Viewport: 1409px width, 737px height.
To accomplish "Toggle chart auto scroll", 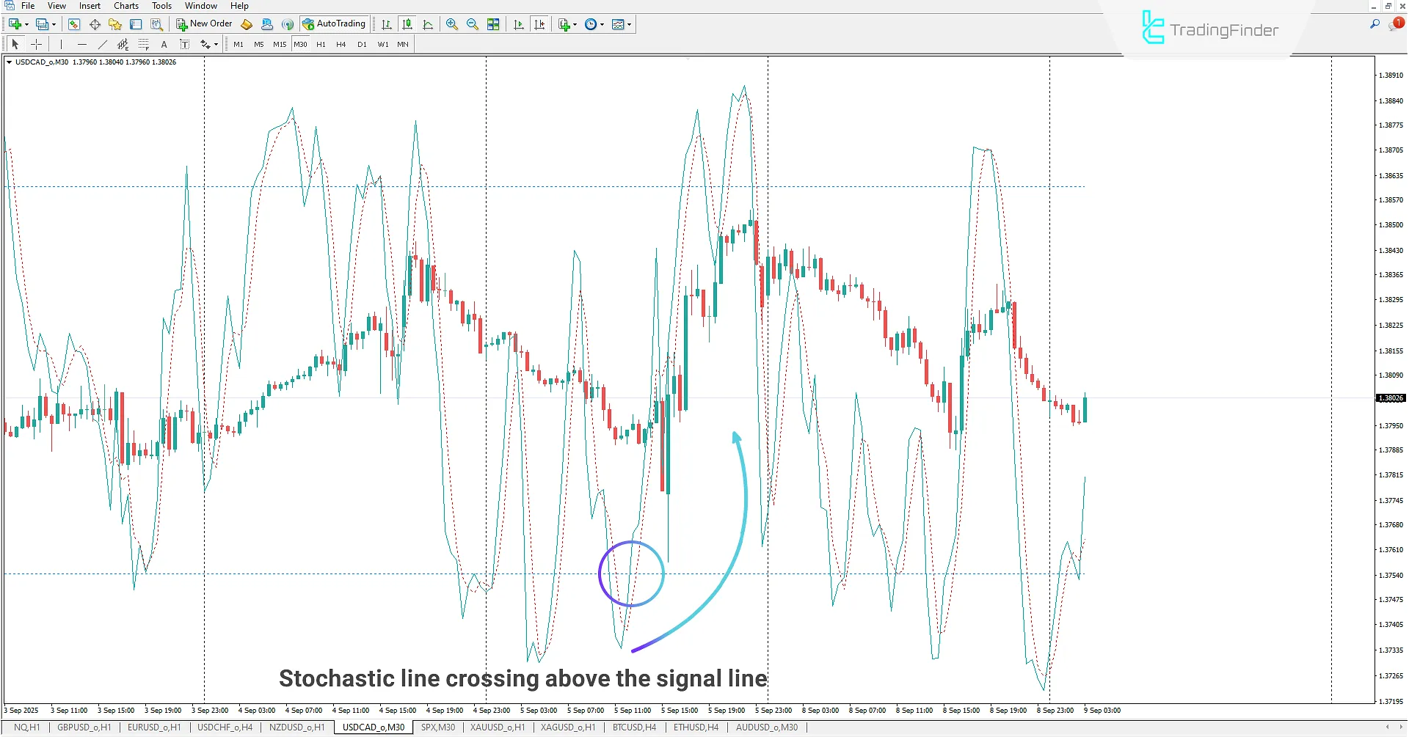I will [519, 23].
